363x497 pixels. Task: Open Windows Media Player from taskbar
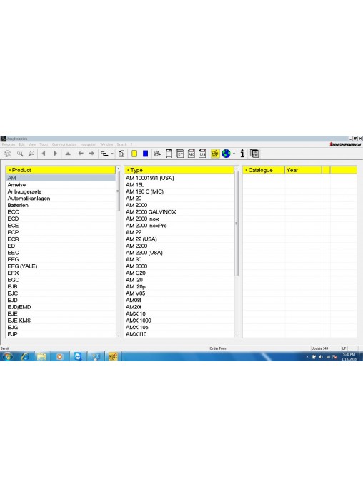point(59,356)
